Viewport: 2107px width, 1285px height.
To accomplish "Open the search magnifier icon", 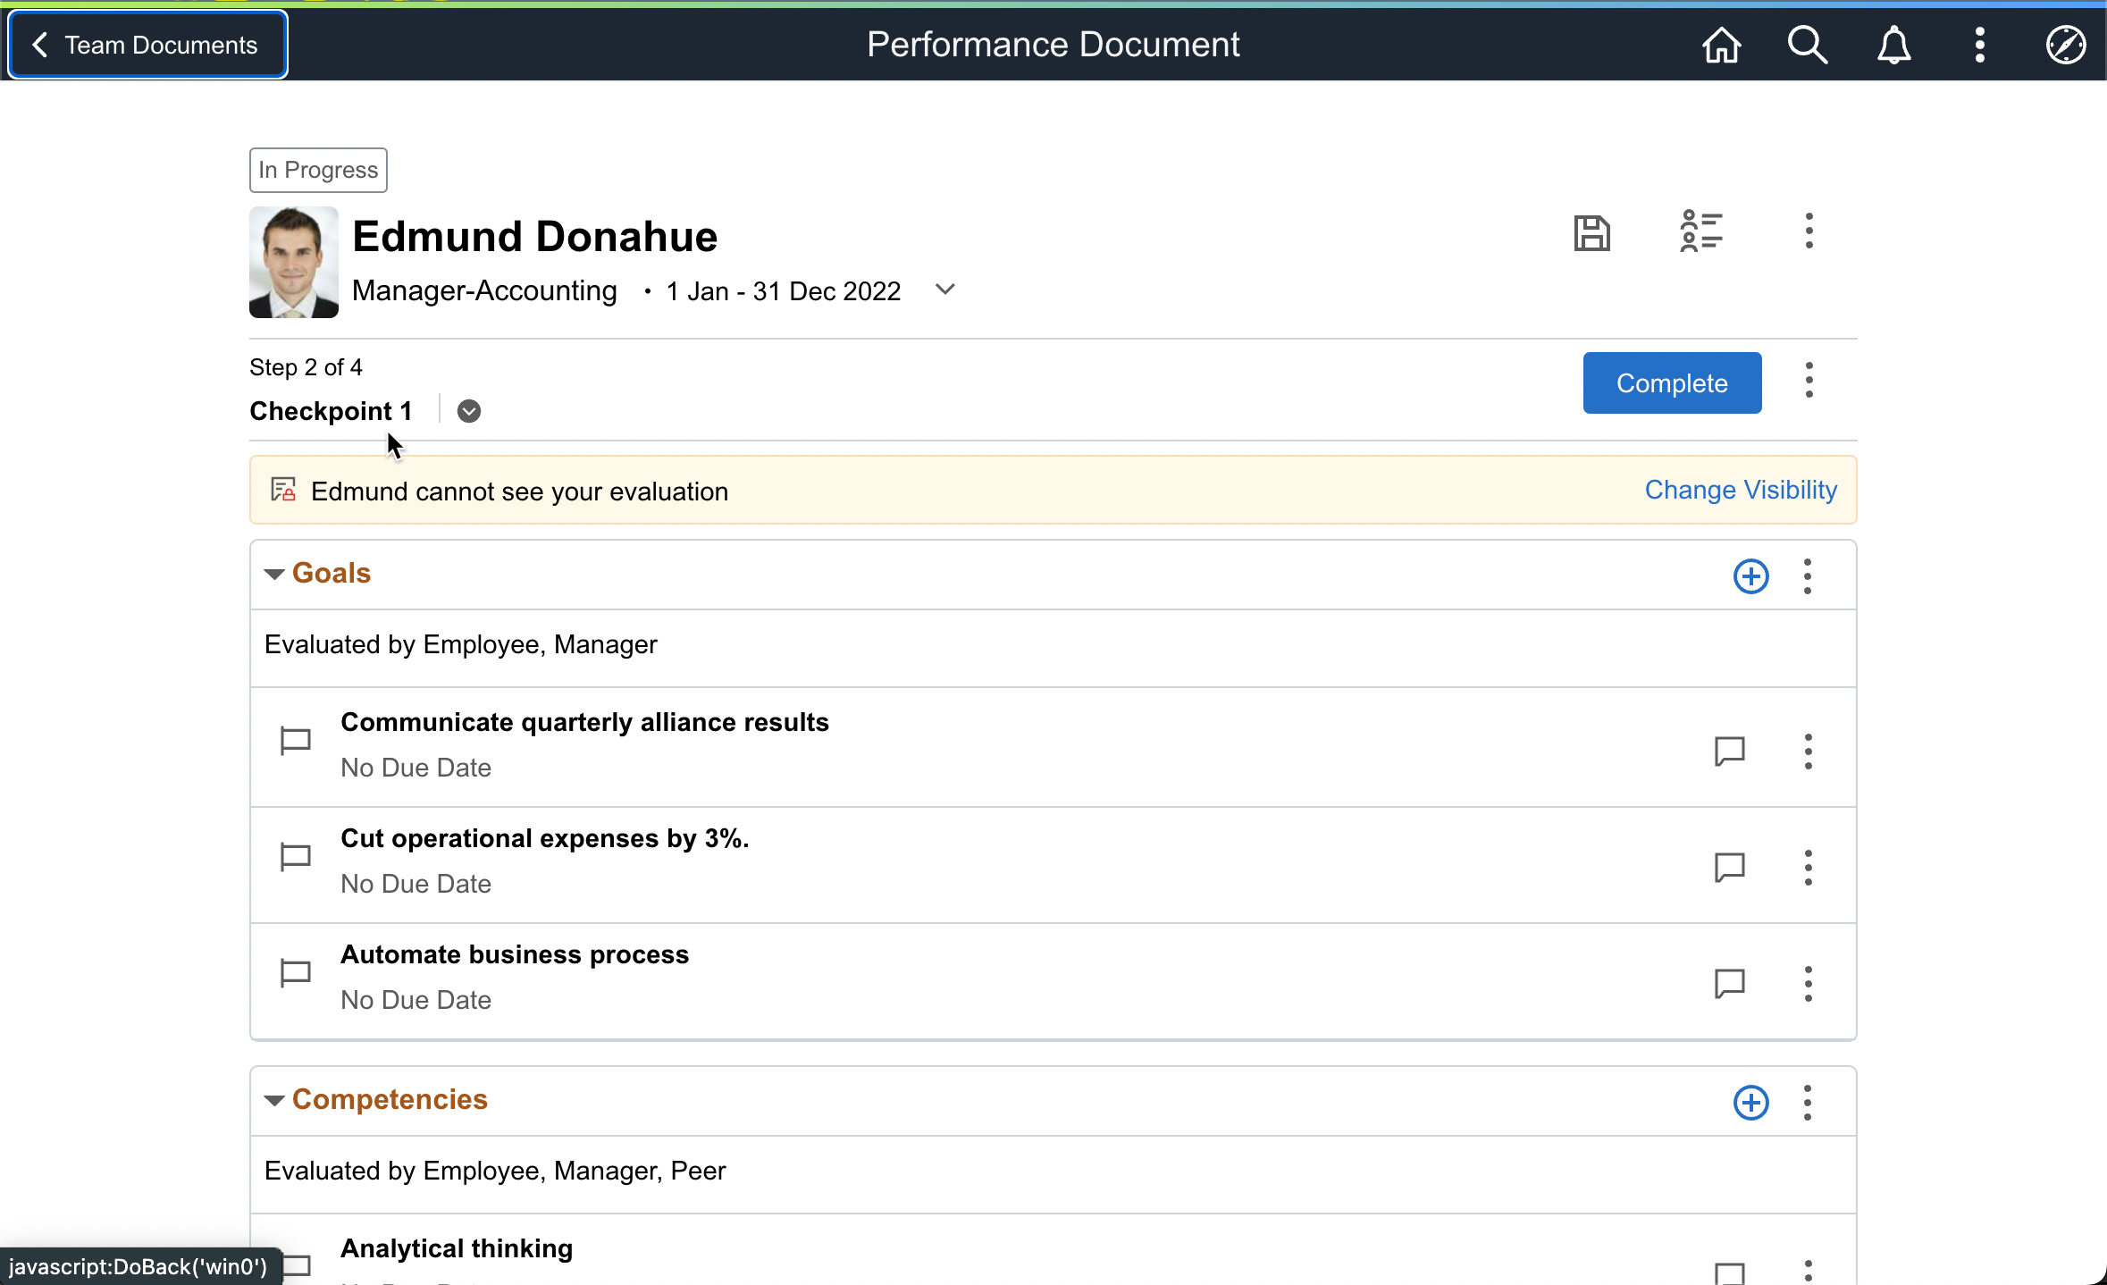I will tap(1807, 45).
